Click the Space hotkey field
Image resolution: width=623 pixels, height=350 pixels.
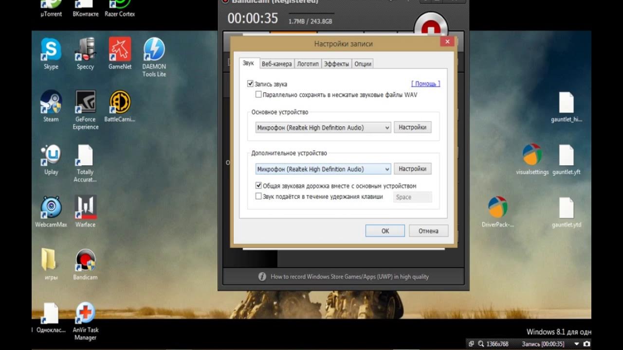coord(412,197)
